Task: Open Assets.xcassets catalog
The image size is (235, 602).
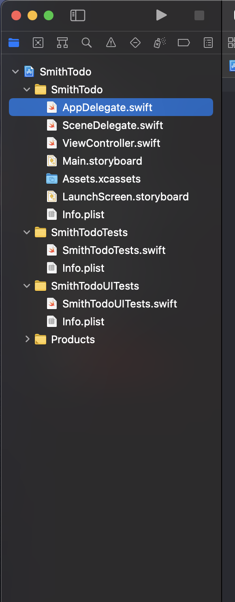Action: click(102, 179)
